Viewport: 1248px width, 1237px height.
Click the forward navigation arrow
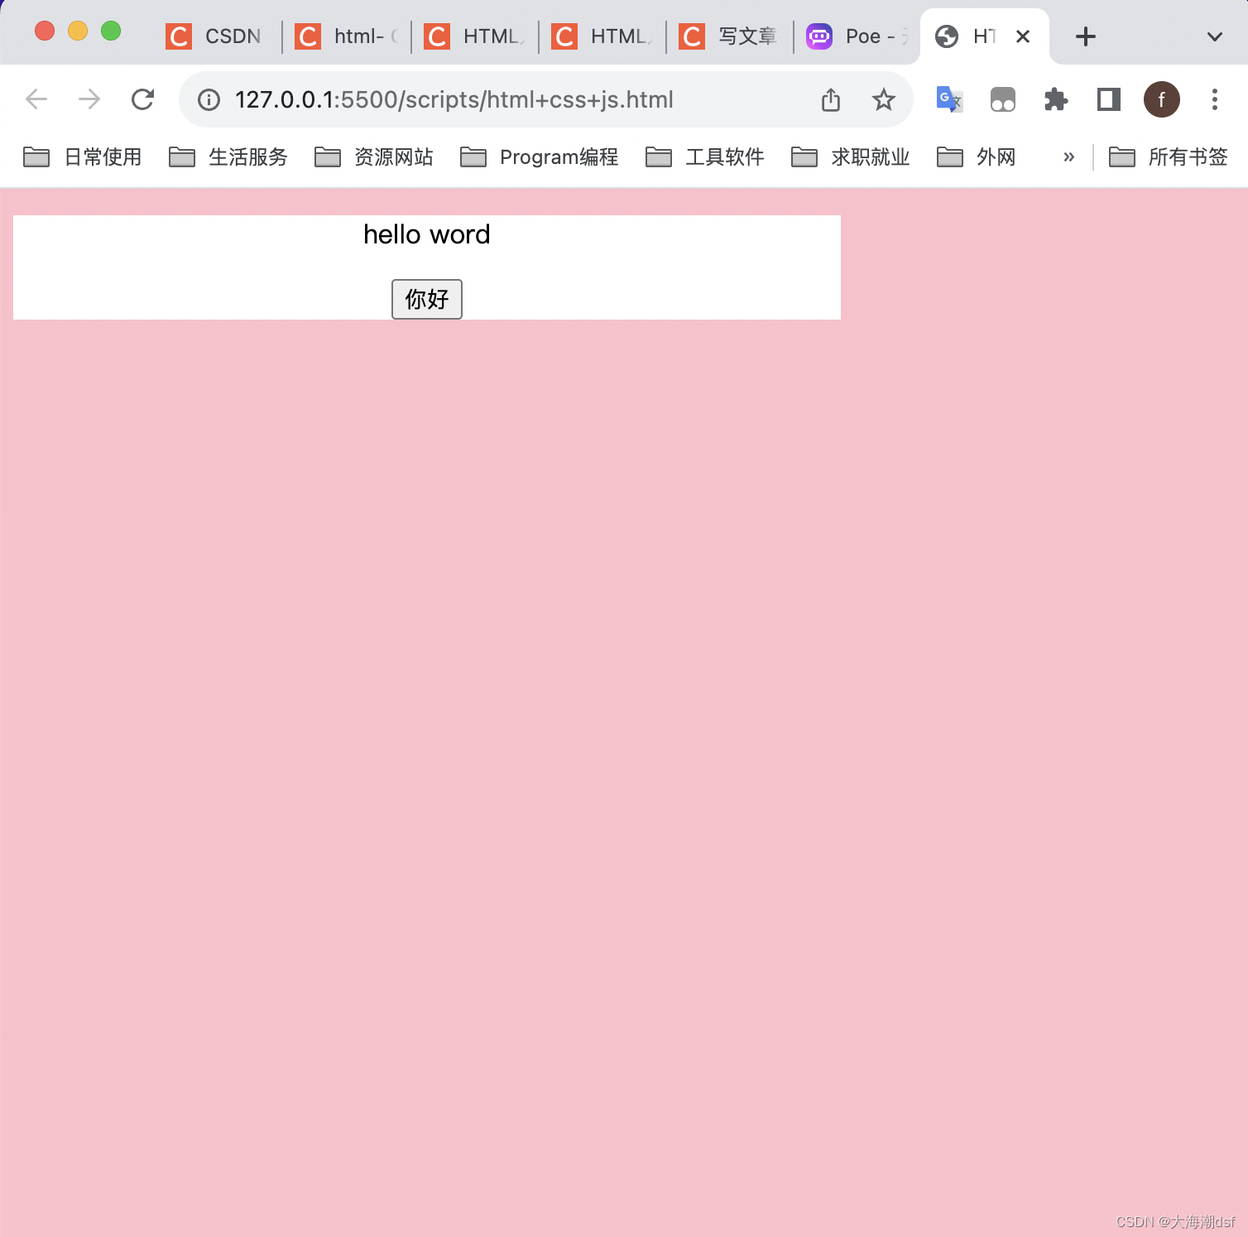[x=89, y=99]
